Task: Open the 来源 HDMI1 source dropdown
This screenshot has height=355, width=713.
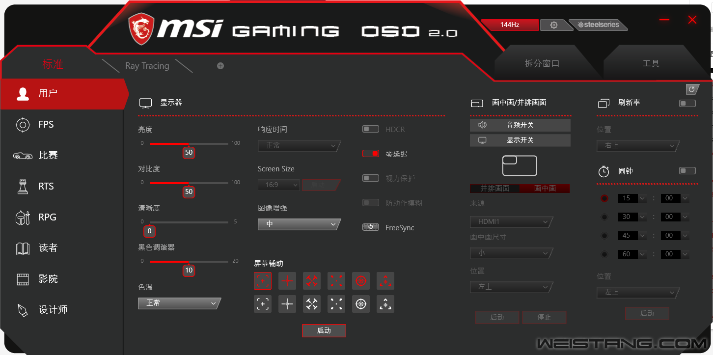Action: (x=511, y=222)
